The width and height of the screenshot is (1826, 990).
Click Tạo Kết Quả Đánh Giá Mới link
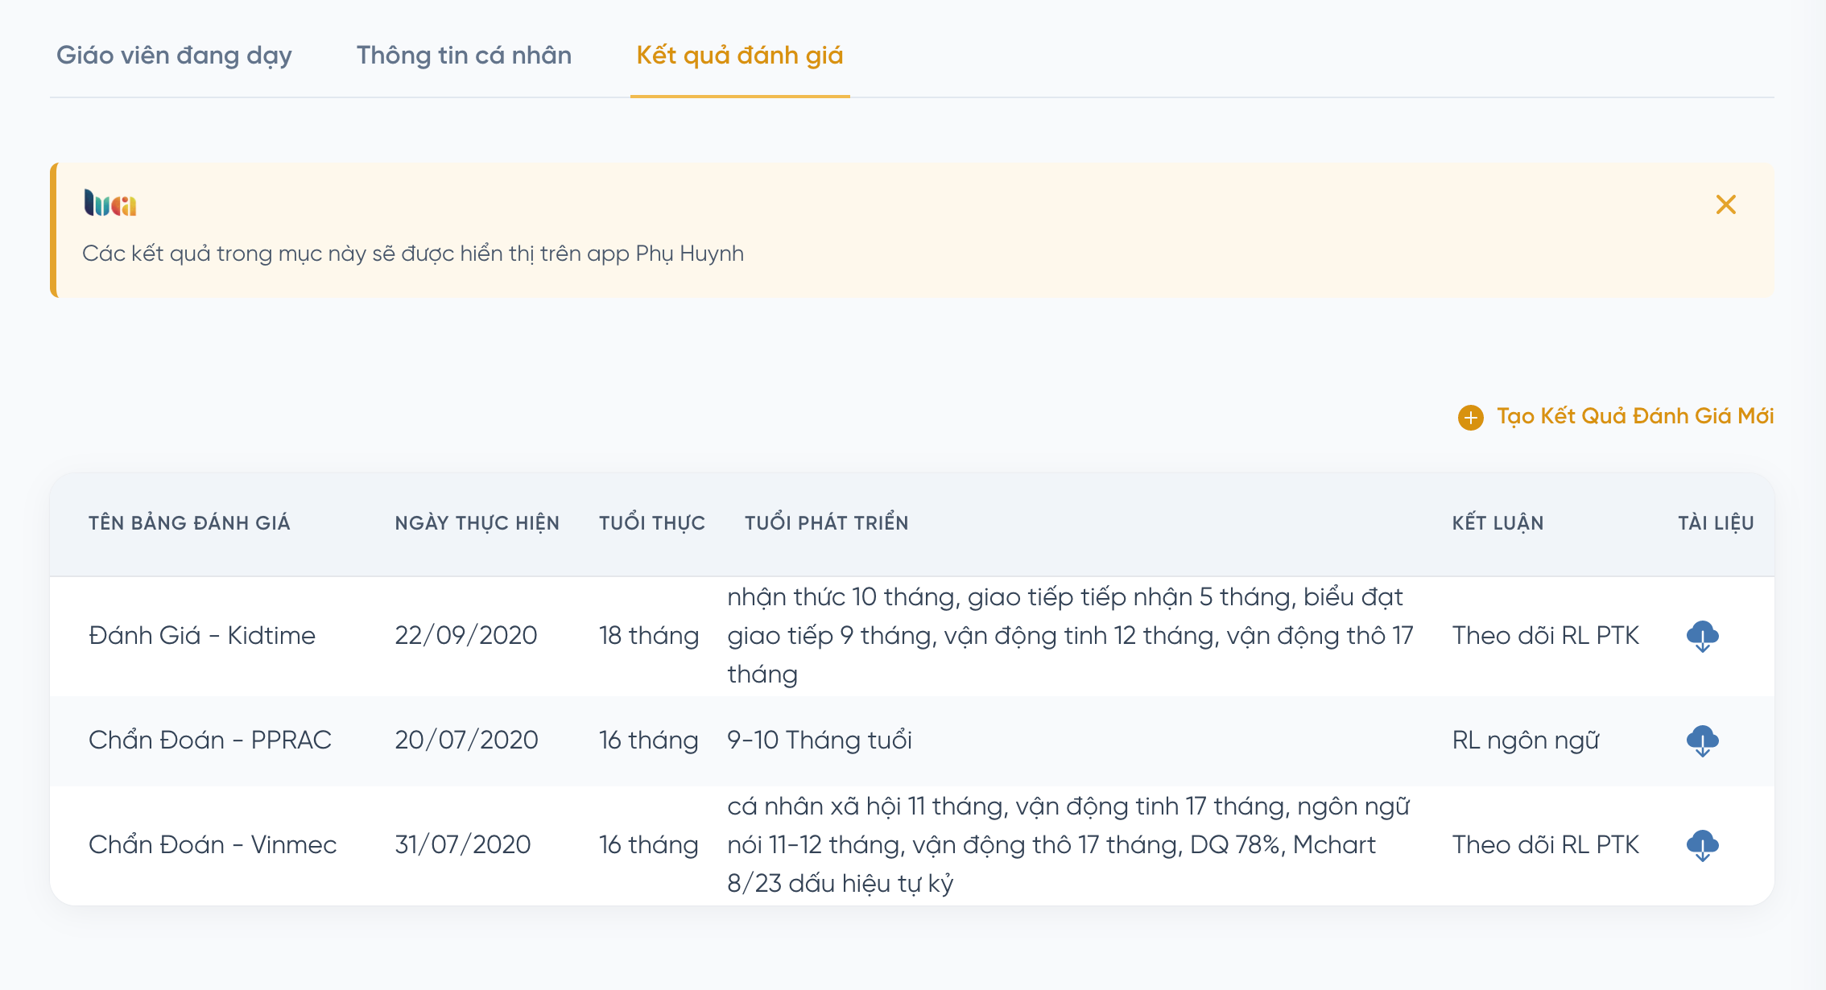pyautogui.click(x=1634, y=416)
